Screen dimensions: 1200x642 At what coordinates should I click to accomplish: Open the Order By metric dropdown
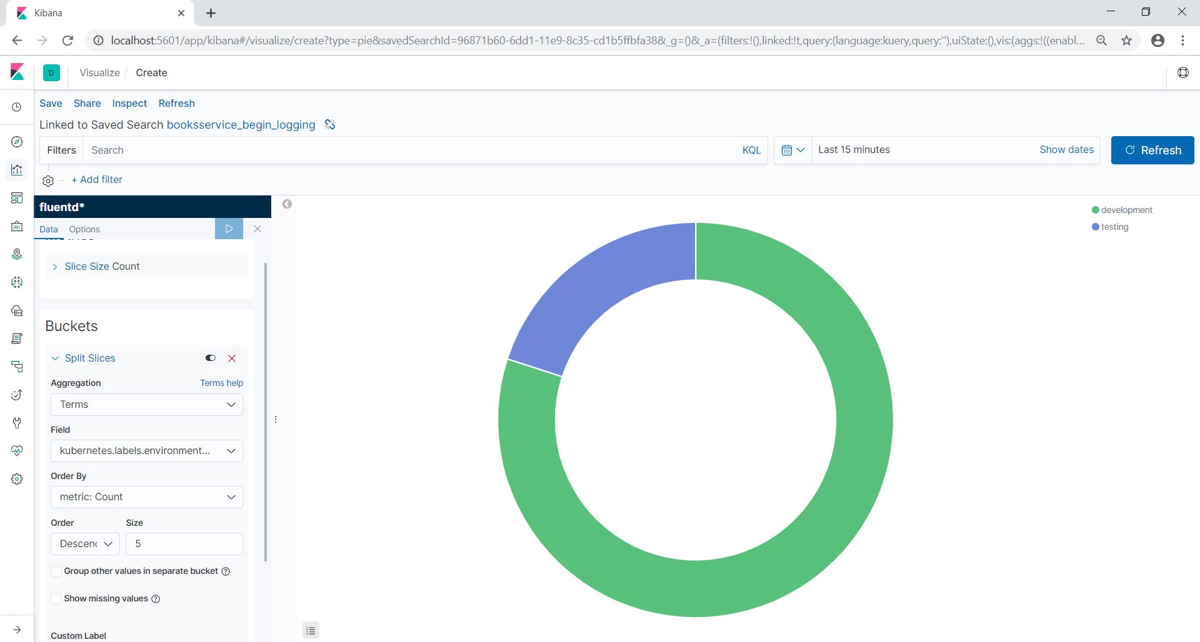pos(147,497)
